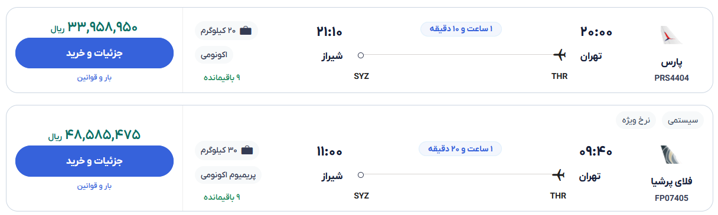This screenshot has width=718, height=215.
Task: Click the price 33,958,950 ریال
Action: 94,27
